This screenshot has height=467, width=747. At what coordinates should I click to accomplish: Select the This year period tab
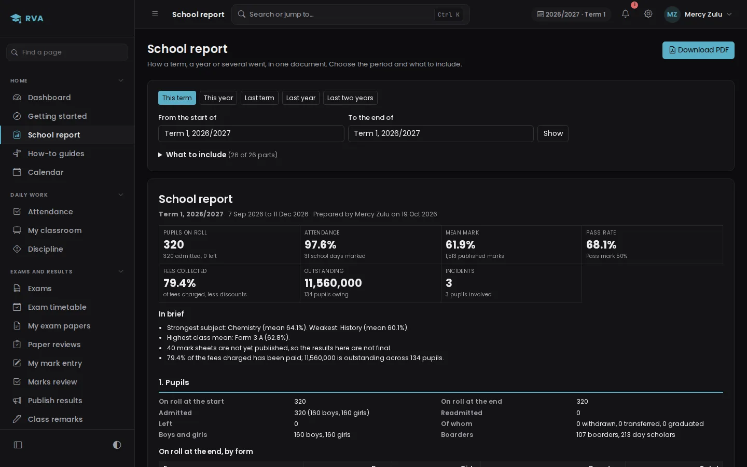[x=218, y=98]
